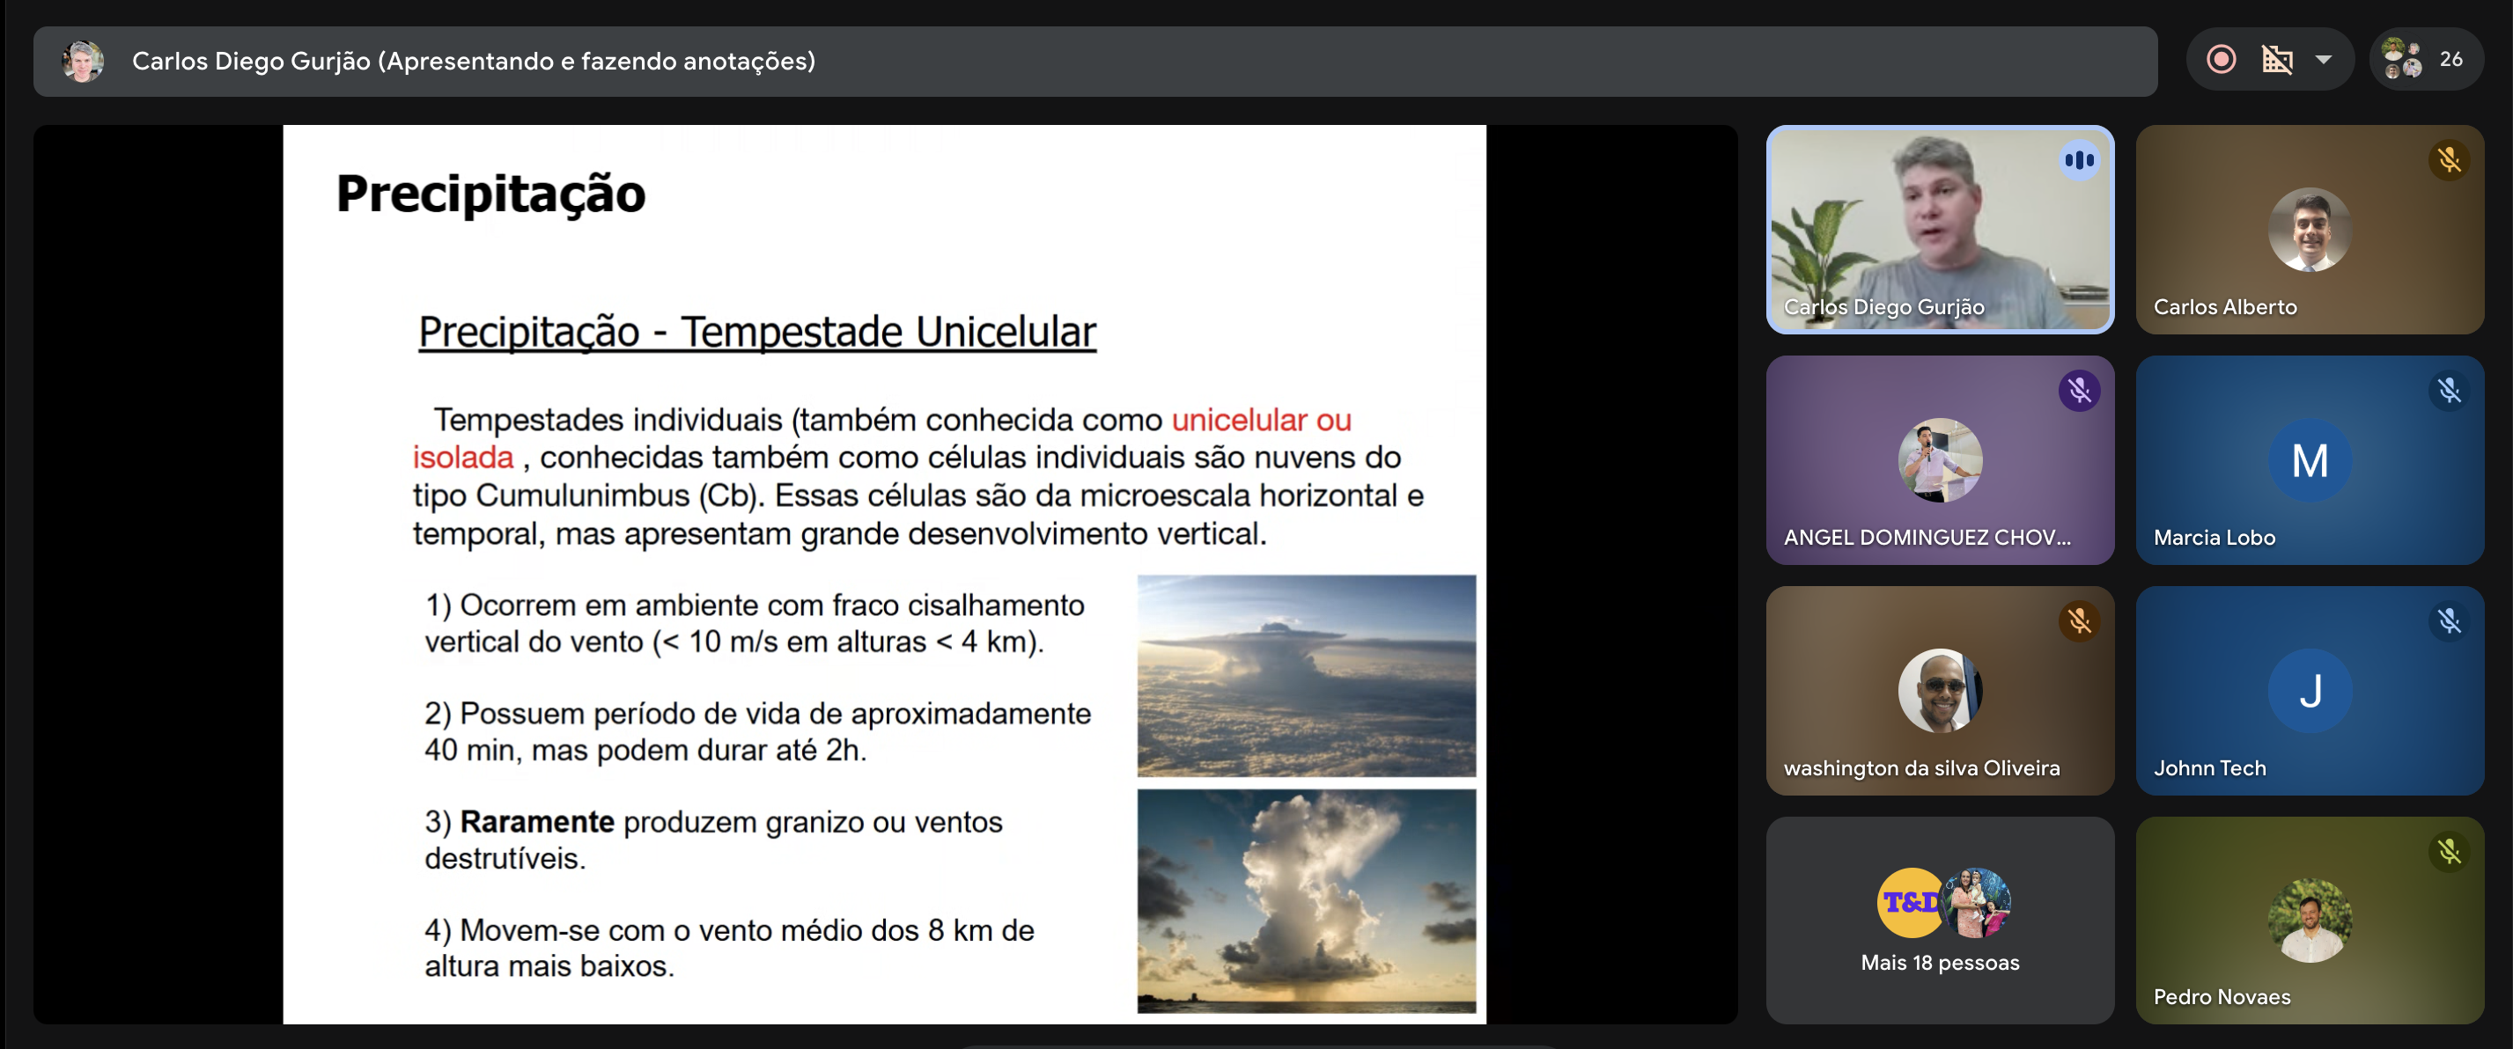Click presenter avatar in the top banner
The height and width of the screenshot is (1049, 2513).
point(83,62)
